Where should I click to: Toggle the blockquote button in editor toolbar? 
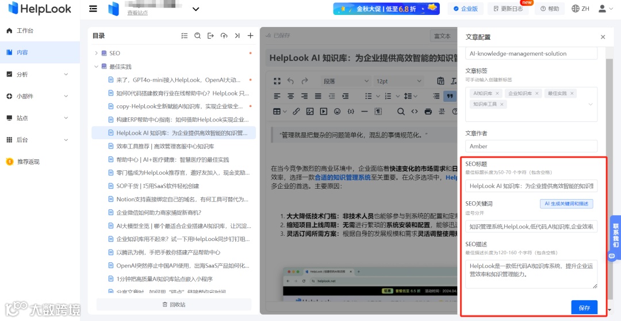pos(450,96)
